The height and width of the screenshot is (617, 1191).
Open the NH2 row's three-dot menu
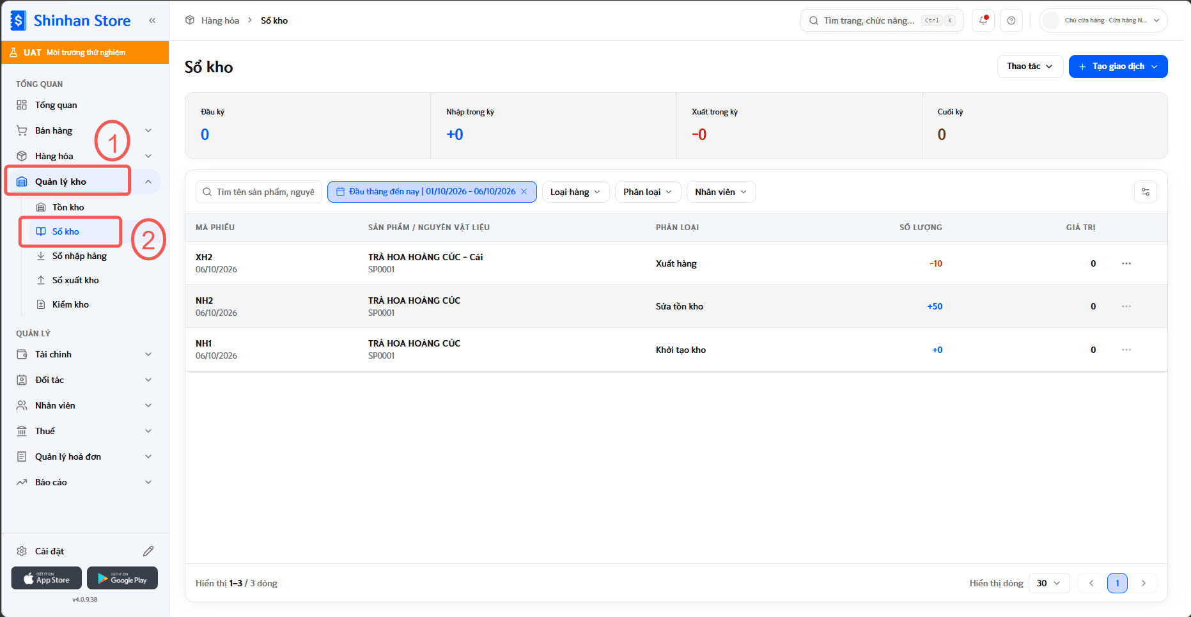coord(1126,306)
